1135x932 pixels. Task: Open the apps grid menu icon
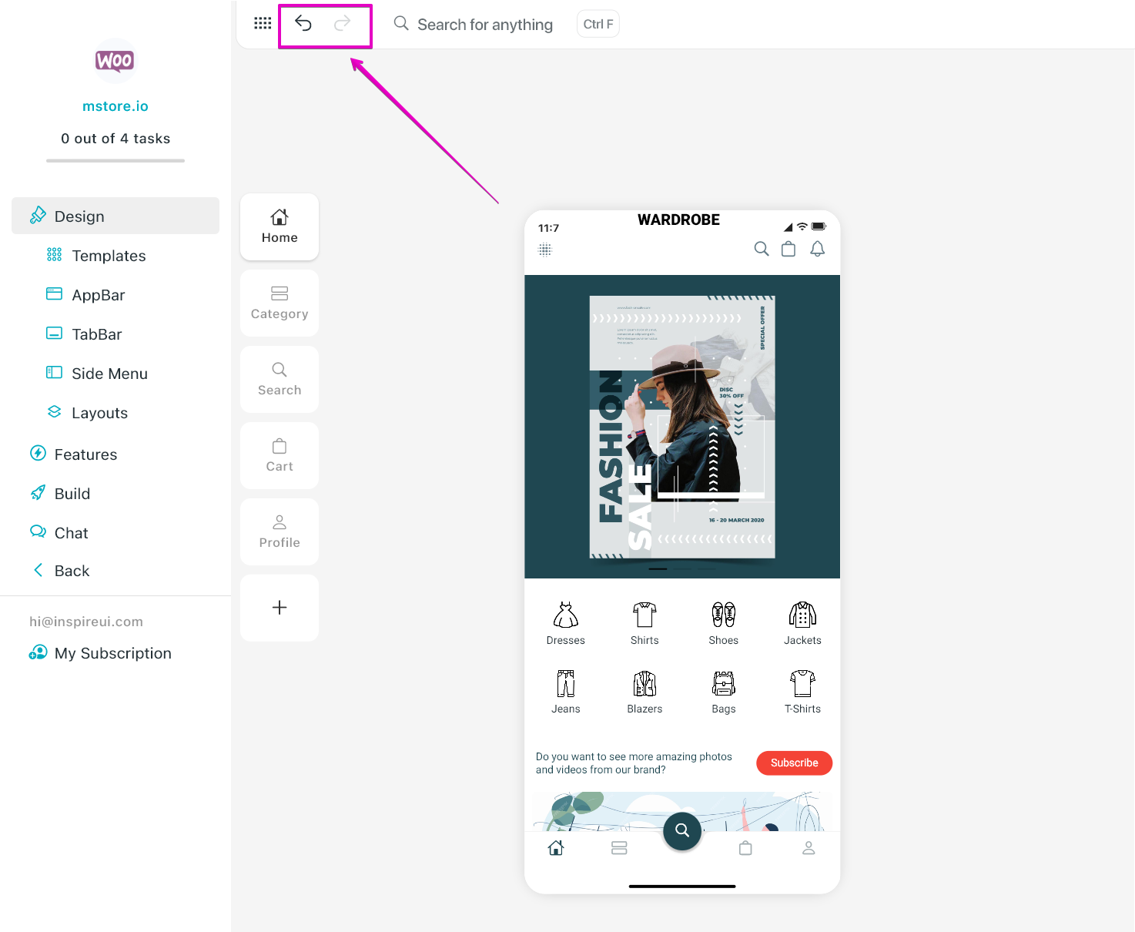(263, 23)
